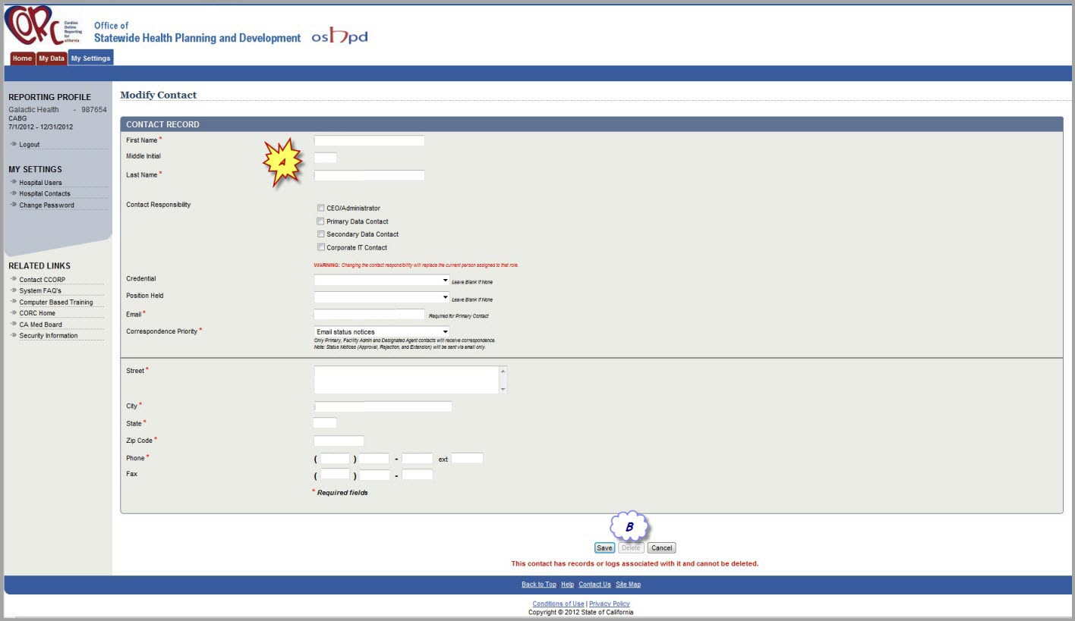Check the Primary Data Contact checkbox
The width and height of the screenshot is (1075, 621).
321,221
